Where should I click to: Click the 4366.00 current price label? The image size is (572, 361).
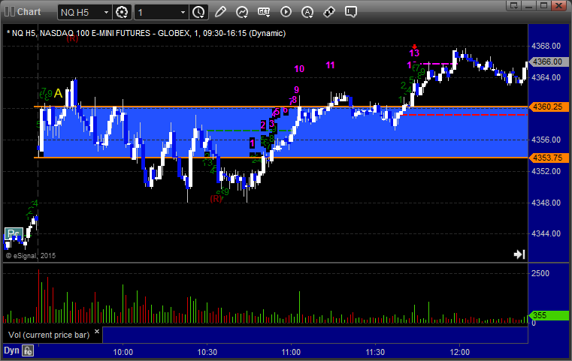click(548, 62)
